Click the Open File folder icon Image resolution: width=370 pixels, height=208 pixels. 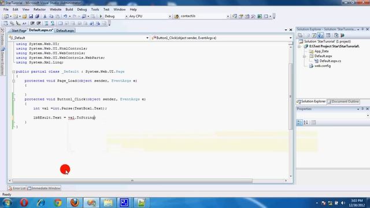pos(24,16)
